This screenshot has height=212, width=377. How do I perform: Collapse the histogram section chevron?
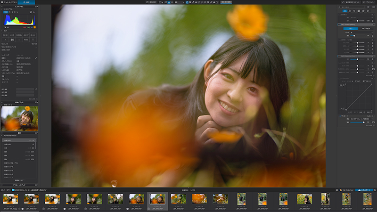(x=2, y=9)
